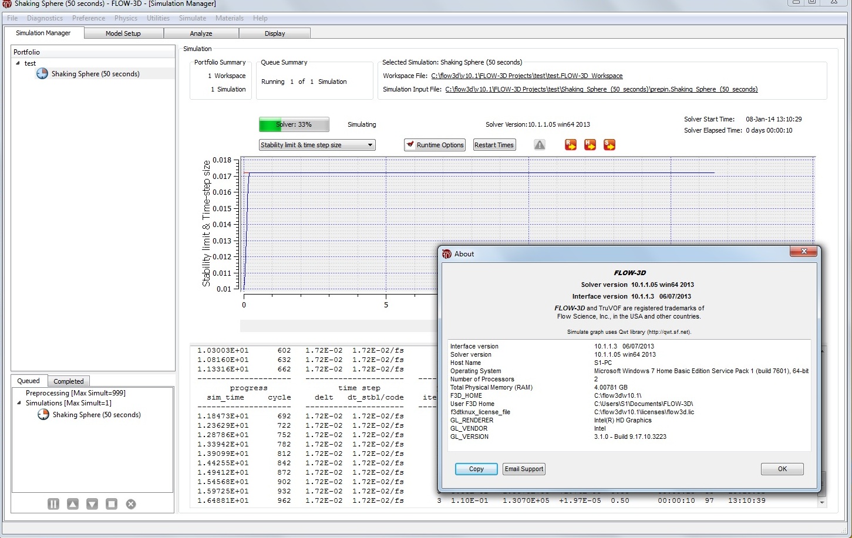The height and width of the screenshot is (538, 852).
Task: Select the Queued tab
Action: 28,381
